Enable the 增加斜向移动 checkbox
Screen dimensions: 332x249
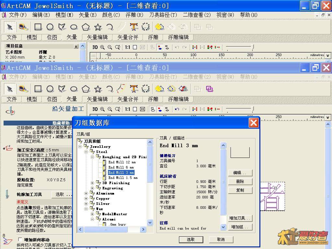click(x=20, y=240)
